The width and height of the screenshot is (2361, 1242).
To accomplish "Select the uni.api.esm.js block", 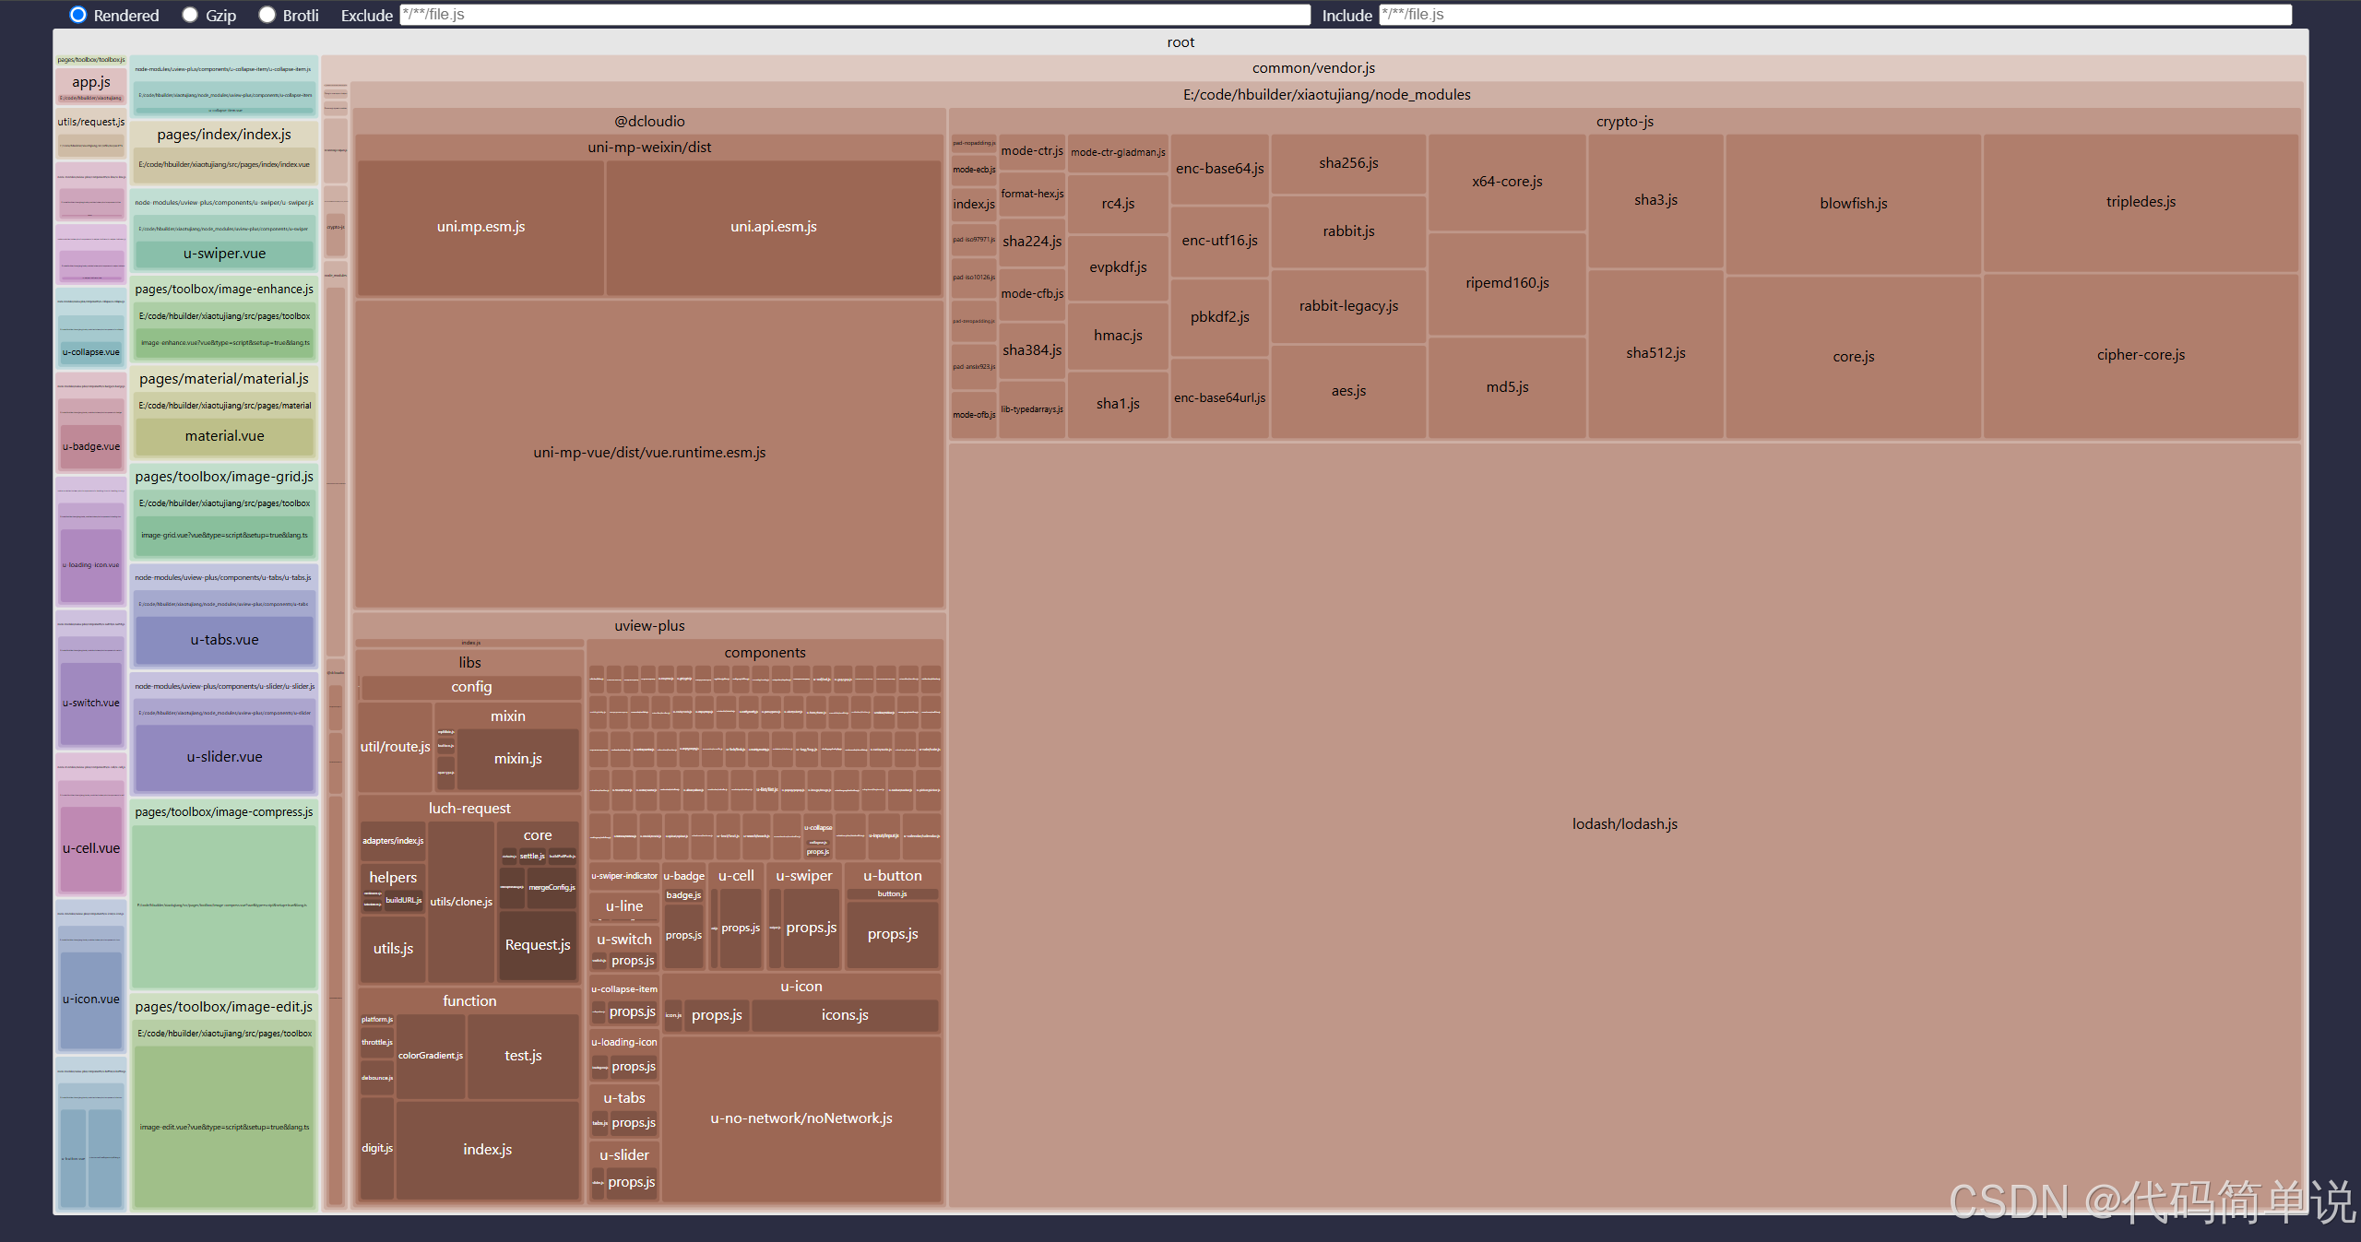I will [773, 227].
